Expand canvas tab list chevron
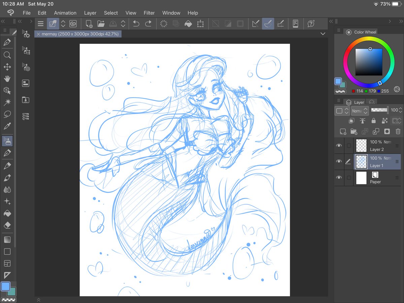Viewport: 404px width, 303px height. (x=323, y=34)
